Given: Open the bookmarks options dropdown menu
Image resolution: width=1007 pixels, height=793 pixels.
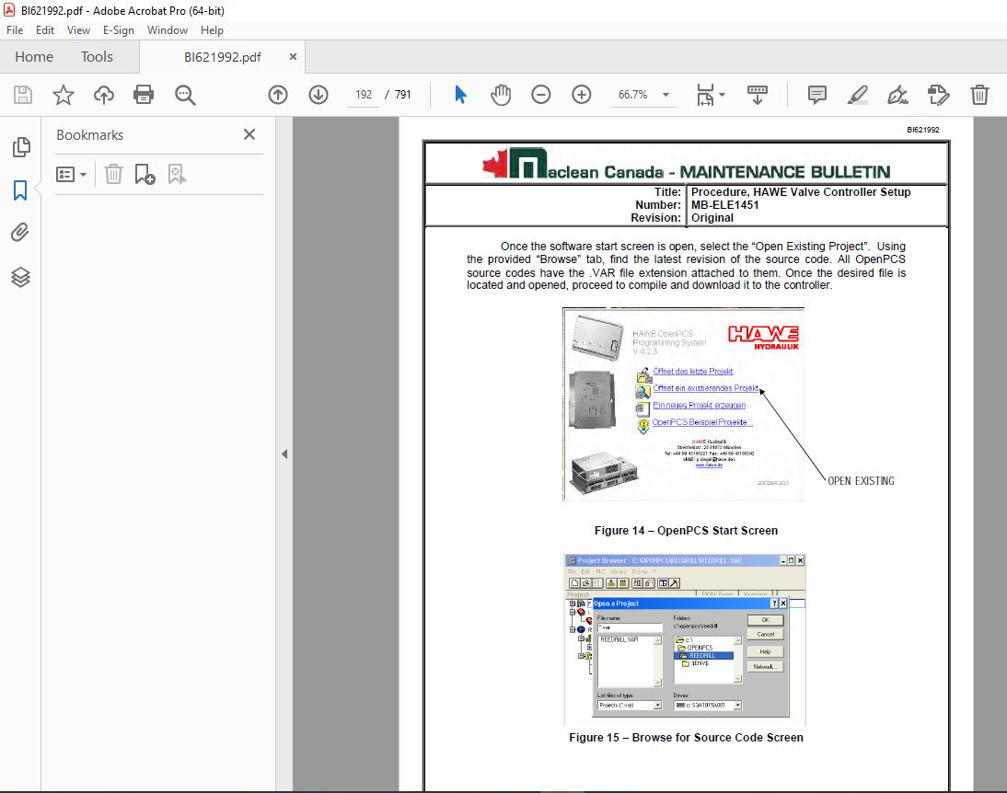Looking at the screenshot, I should [x=71, y=174].
